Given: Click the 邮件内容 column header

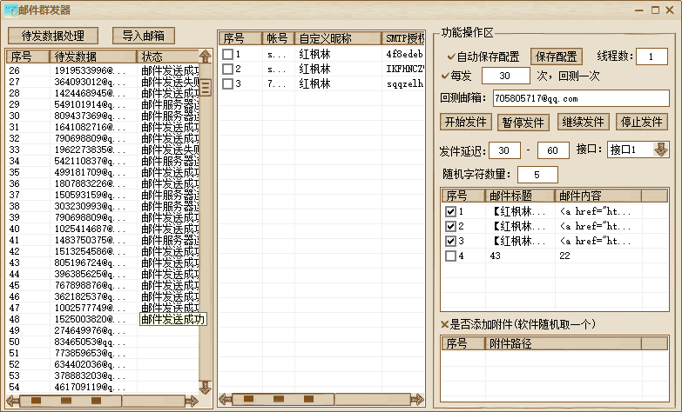Looking at the screenshot, I should (598, 196).
